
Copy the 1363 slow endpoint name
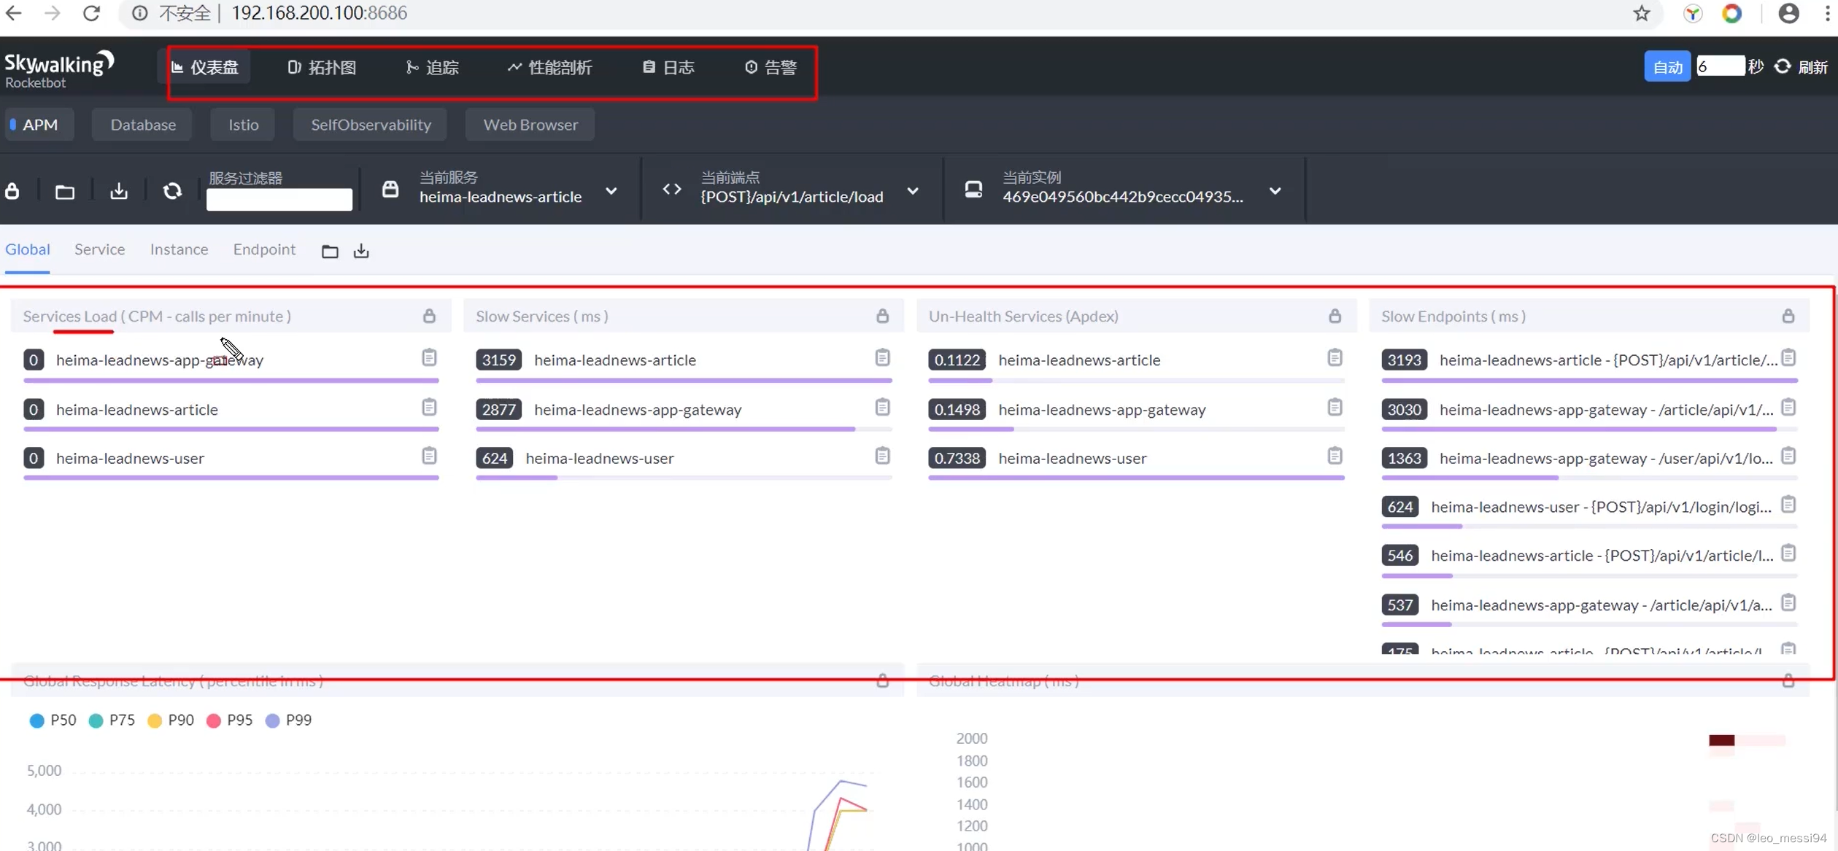1788,456
